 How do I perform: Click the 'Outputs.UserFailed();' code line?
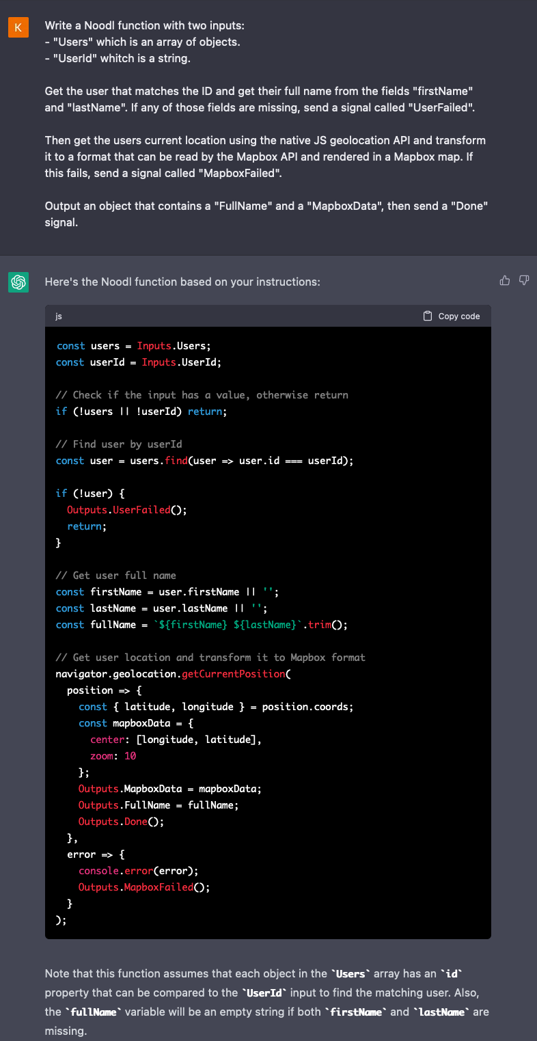pos(126,510)
